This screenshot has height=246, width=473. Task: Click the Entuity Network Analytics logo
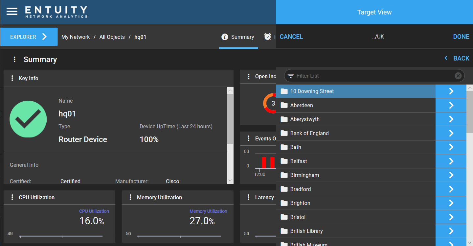(x=56, y=11)
